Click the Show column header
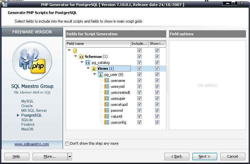 (157, 44)
